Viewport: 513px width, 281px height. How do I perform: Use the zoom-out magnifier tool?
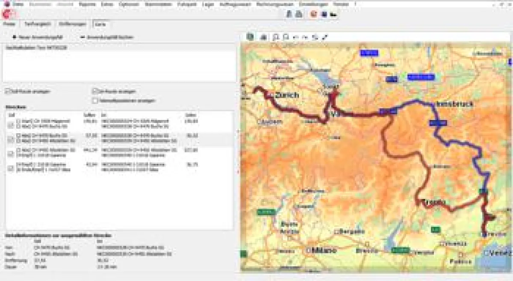pos(286,36)
